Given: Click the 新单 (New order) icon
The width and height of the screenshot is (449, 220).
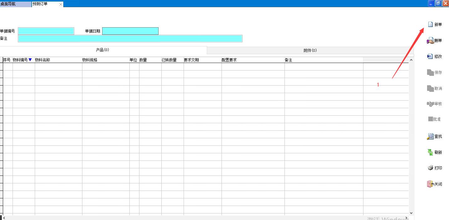Looking at the screenshot, I should pyautogui.click(x=431, y=24).
